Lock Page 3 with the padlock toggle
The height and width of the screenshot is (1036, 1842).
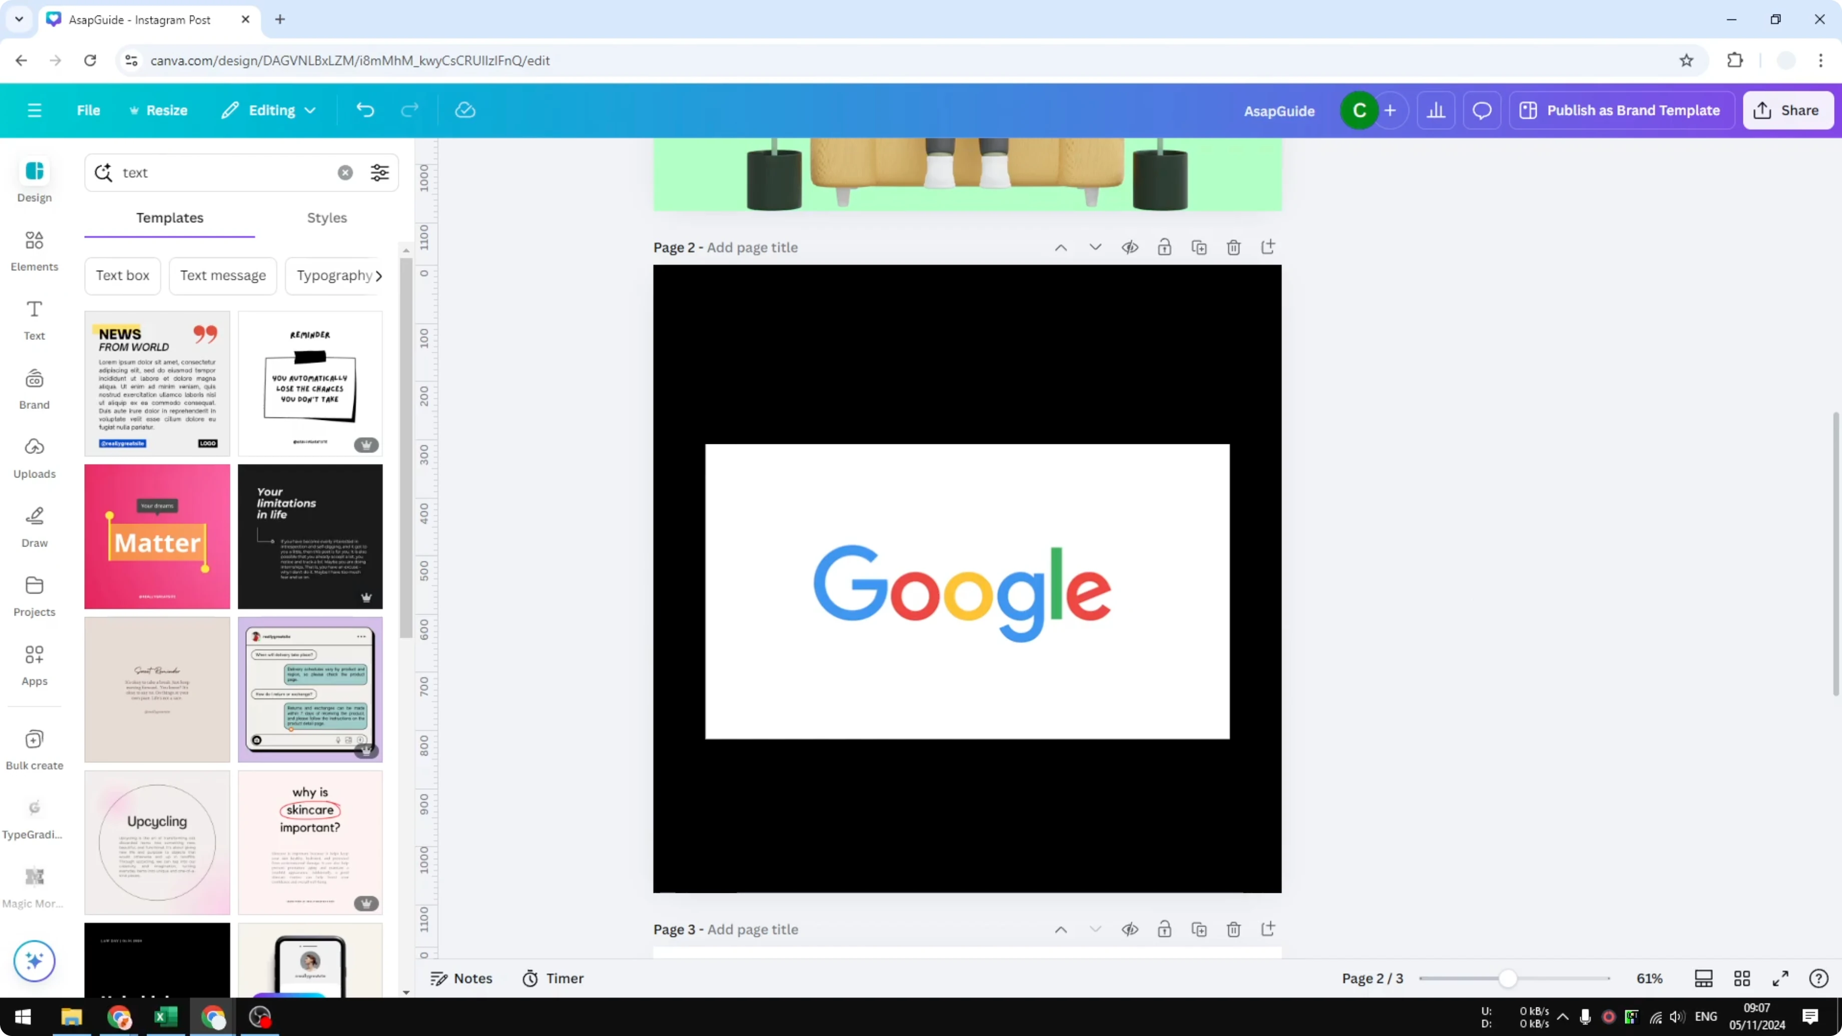(x=1164, y=929)
